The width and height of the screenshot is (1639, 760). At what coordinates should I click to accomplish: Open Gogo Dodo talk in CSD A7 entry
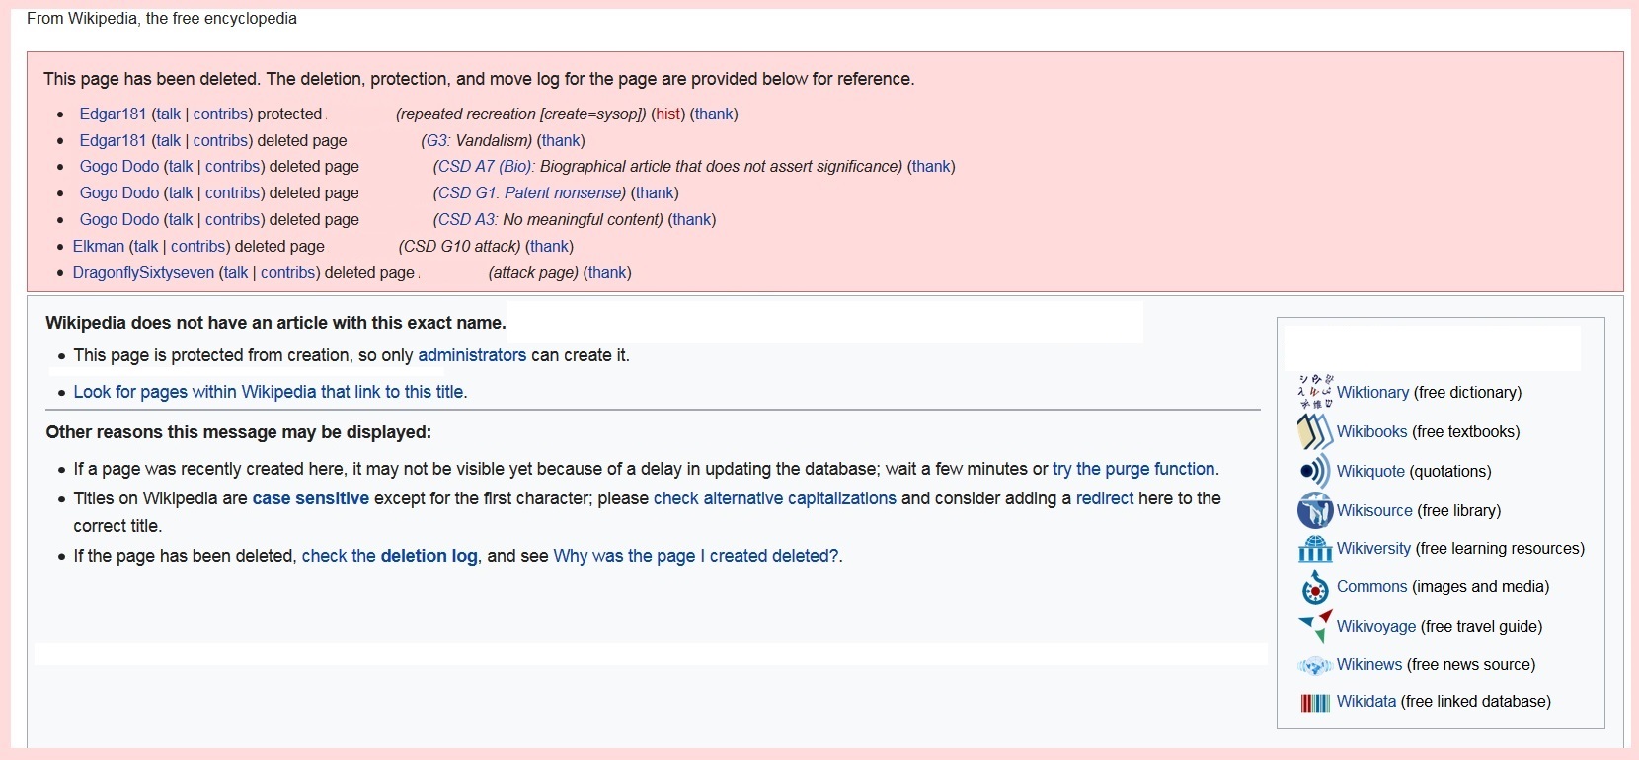(181, 166)
